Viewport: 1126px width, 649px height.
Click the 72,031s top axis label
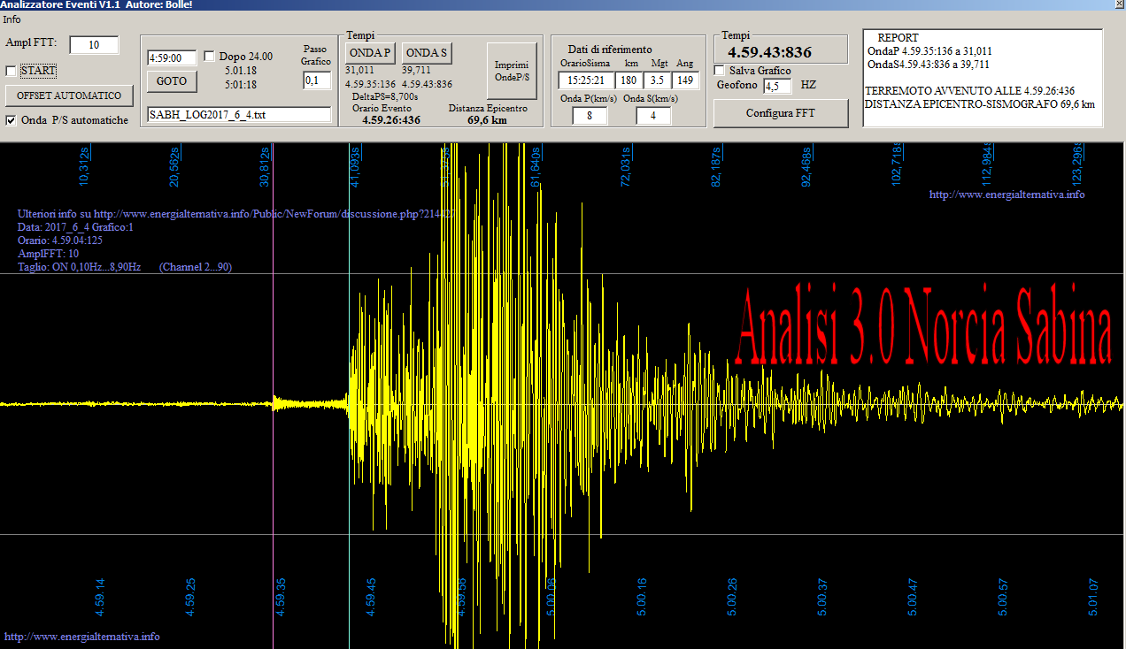[626, 166]
